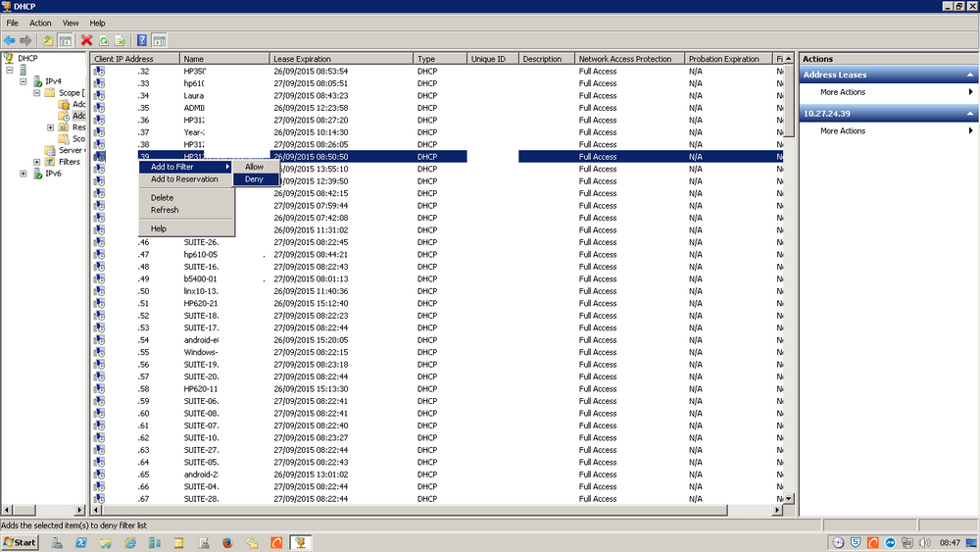Click the tree pane horizontal scrollbar right arrow
The height and width of the screenshot is (552, 980).
pos(79,510)
